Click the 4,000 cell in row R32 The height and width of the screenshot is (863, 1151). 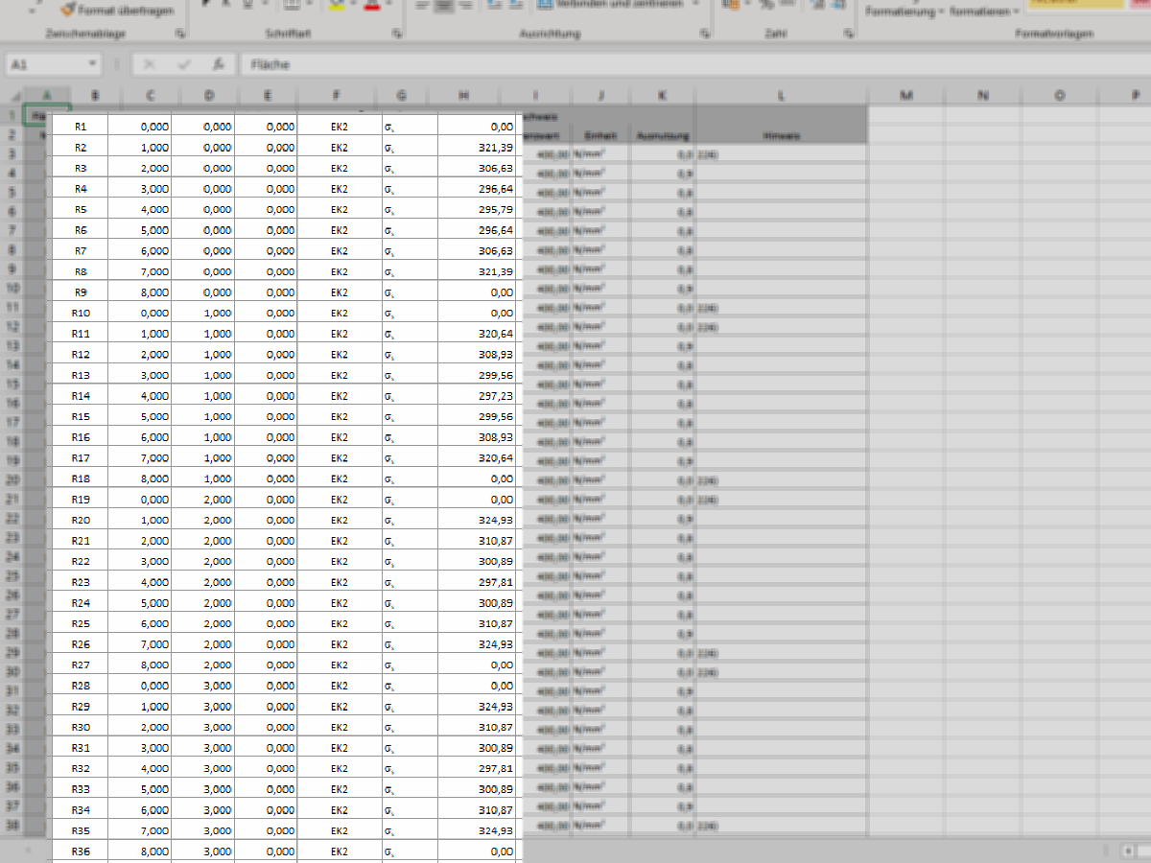coord(140,768)
